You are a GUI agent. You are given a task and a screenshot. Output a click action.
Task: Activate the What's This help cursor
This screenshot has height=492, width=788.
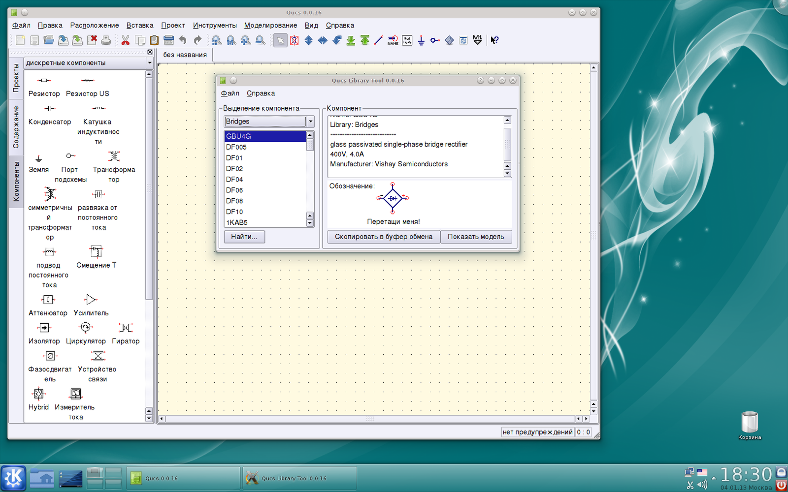tap(494, 40)
